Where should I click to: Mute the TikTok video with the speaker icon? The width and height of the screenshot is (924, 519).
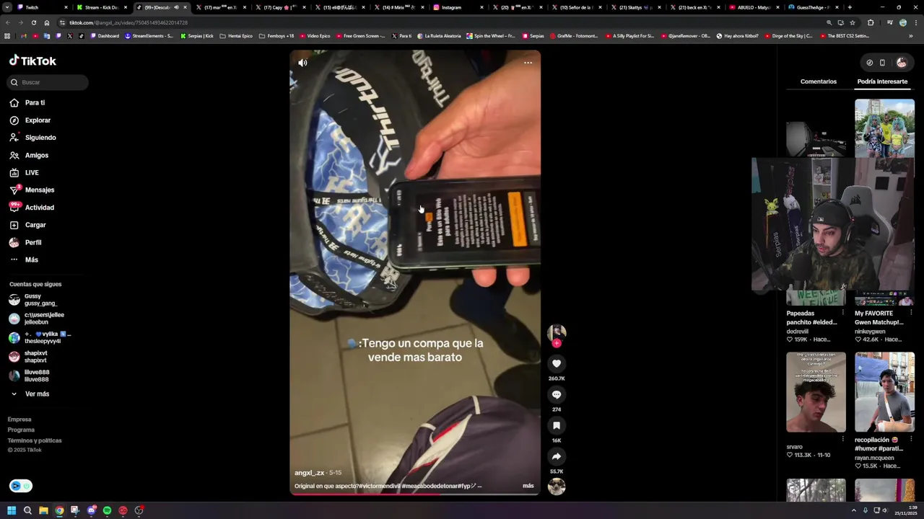click(x=302, y=63)
